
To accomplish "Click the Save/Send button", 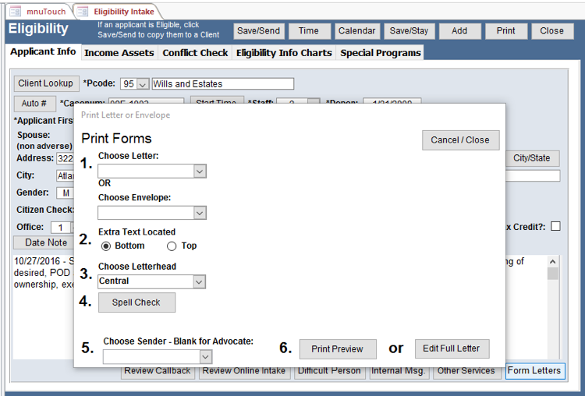I will 258,31.
